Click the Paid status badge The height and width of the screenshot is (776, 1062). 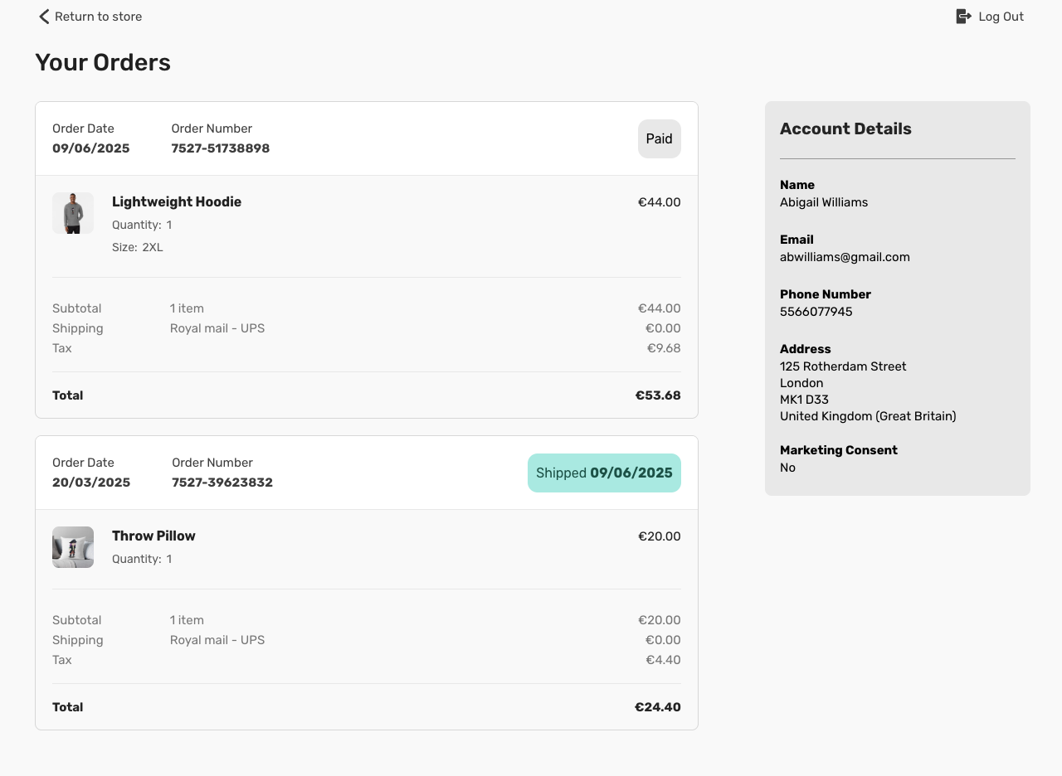pos(660,139)
